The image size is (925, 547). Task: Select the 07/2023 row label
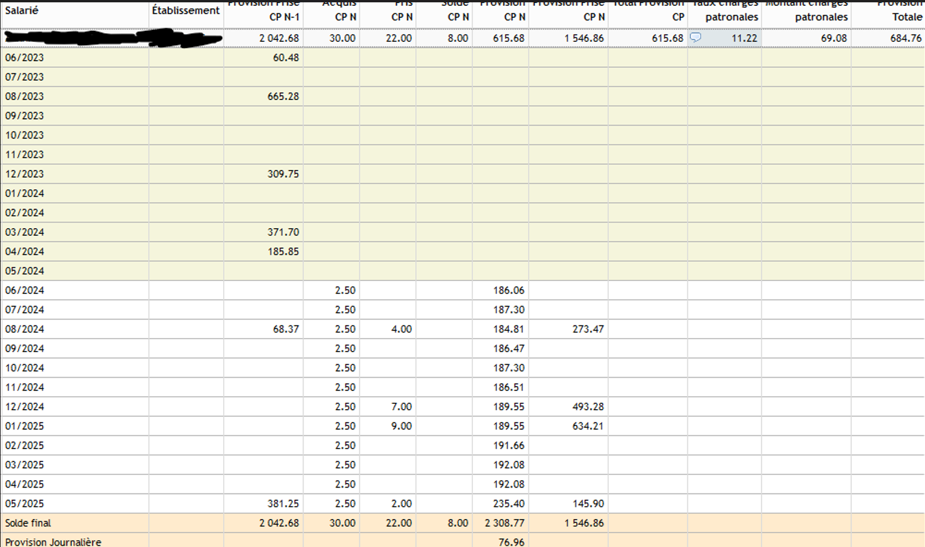[x=24, y=77]
